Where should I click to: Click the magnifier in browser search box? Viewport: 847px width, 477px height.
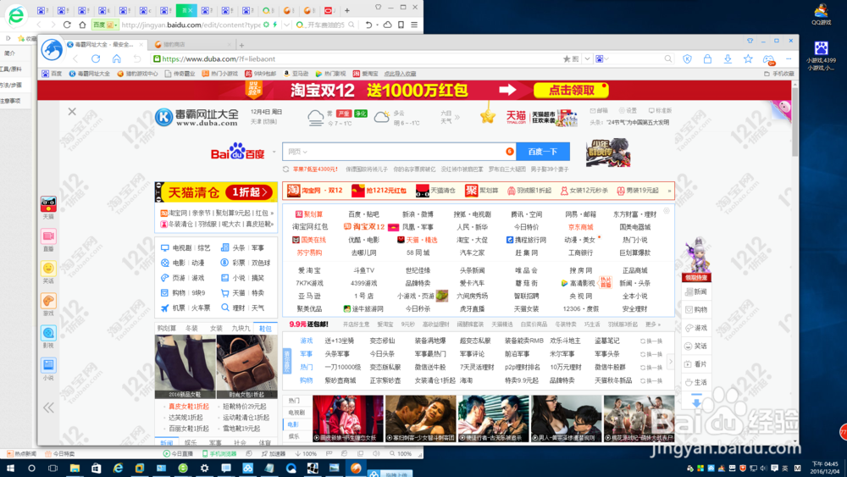(x=668, y=58)
